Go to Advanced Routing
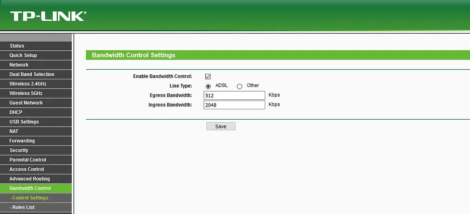Image resolution: width=470 pixels, height=214 pixels. pos(36,179)
